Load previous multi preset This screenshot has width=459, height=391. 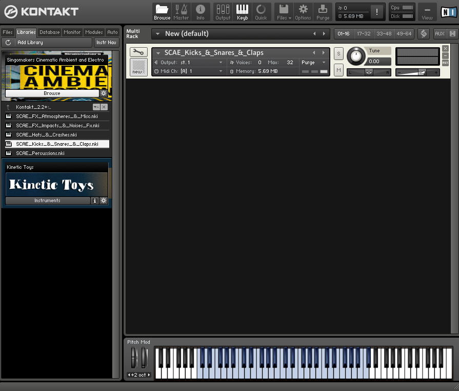coord(314,34)
